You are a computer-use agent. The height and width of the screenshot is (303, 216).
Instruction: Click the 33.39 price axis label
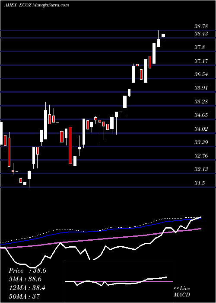pos(201,142)
